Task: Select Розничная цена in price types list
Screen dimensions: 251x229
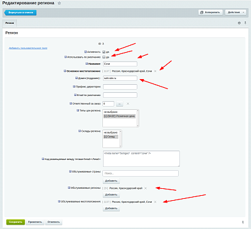Action: tap(119, 116)
